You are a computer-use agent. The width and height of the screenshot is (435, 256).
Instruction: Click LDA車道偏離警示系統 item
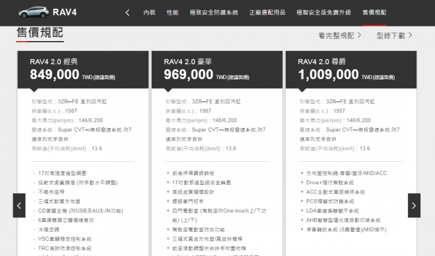click(x=332, y=211)
